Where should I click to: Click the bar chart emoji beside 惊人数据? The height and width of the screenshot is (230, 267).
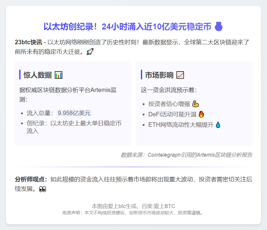58,75
